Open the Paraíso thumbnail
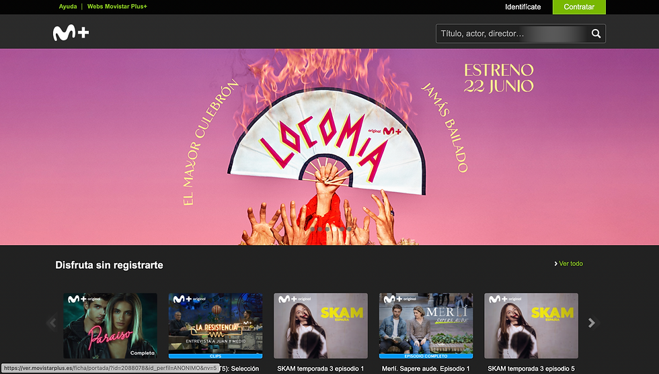Screen dimensions: 659x374 point(110,326)
